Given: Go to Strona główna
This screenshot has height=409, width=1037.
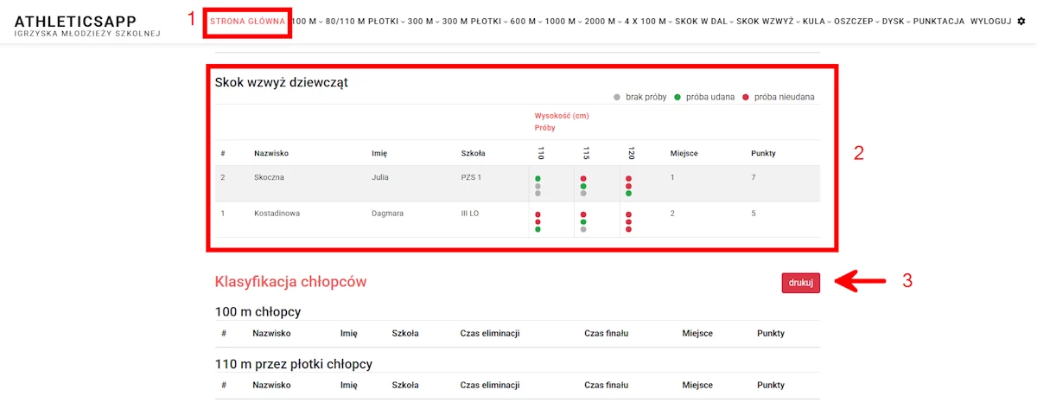Looking at the screenshot, I should 247,21.
